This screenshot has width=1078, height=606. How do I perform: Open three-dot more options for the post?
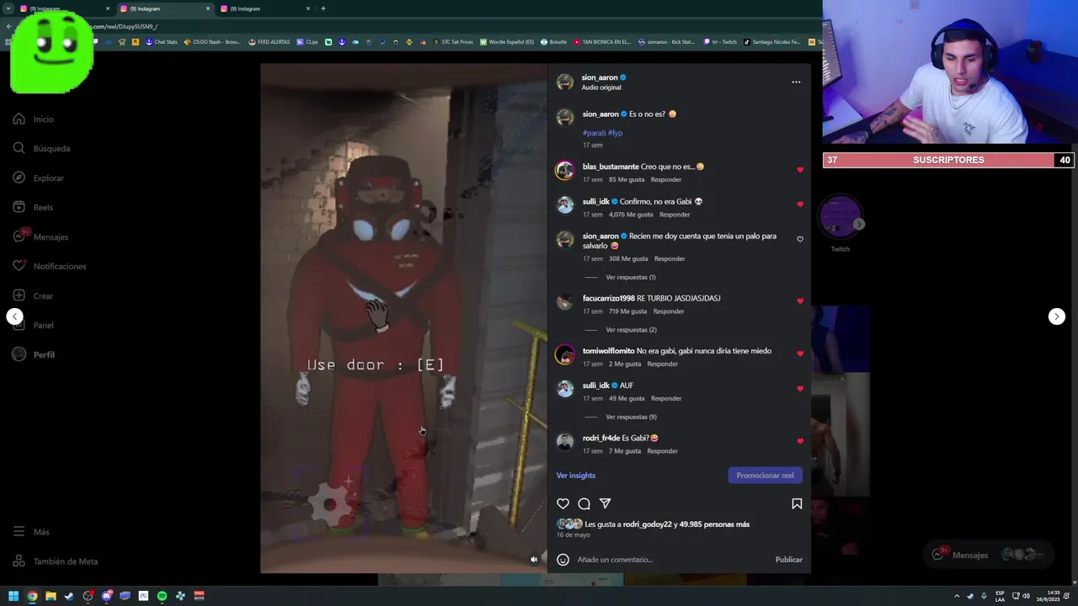pyautogui.click(x=796, y=82)
